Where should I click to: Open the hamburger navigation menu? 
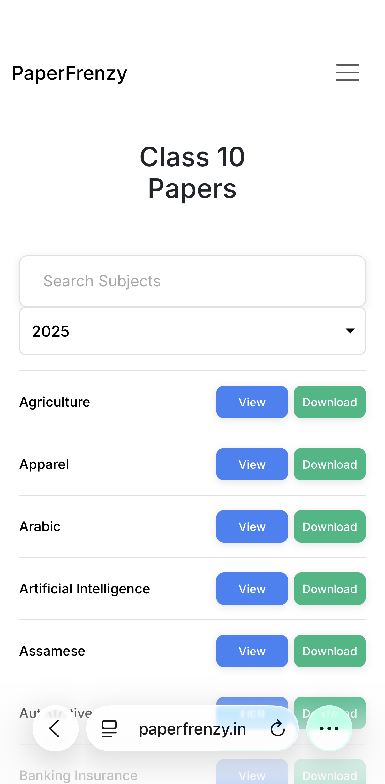tap(347, 72)
